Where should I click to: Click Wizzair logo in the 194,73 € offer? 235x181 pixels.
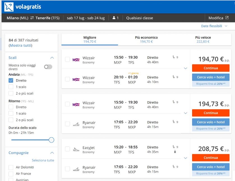(x=76, y=105)
